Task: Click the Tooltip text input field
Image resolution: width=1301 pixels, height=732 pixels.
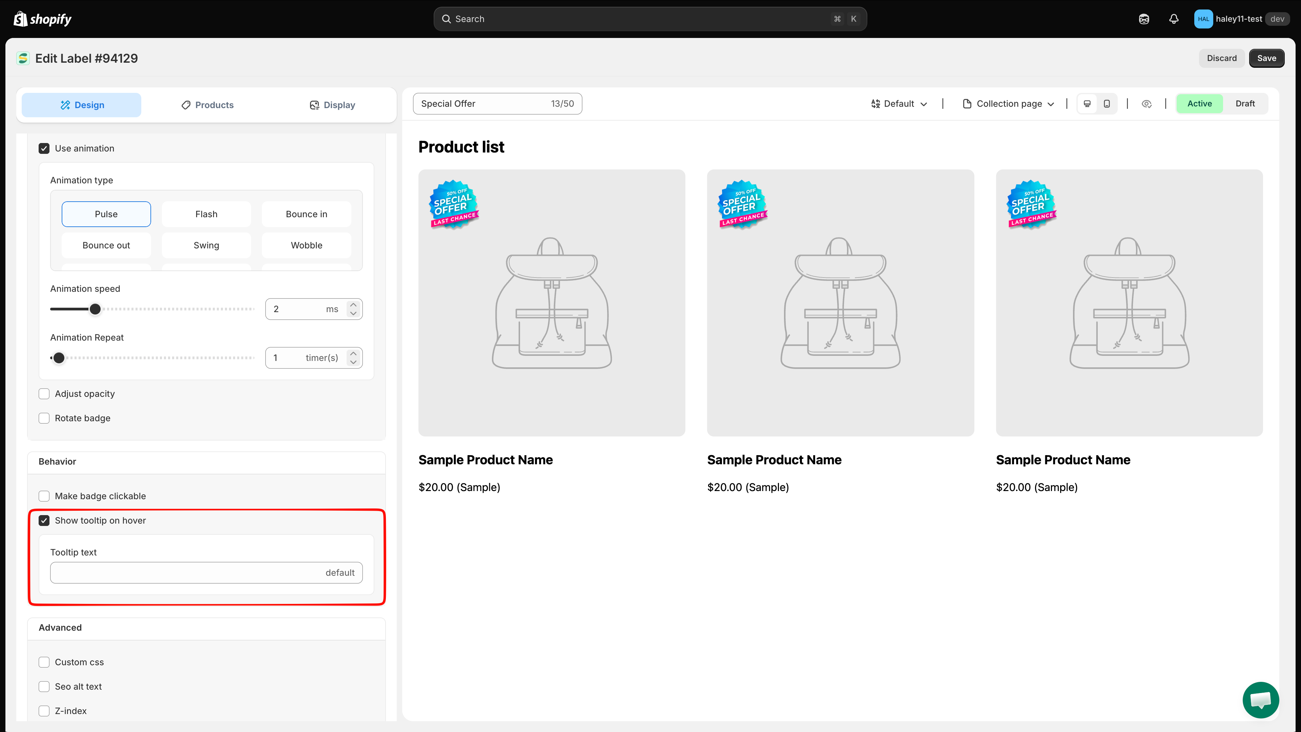Action: click(206, 573)
